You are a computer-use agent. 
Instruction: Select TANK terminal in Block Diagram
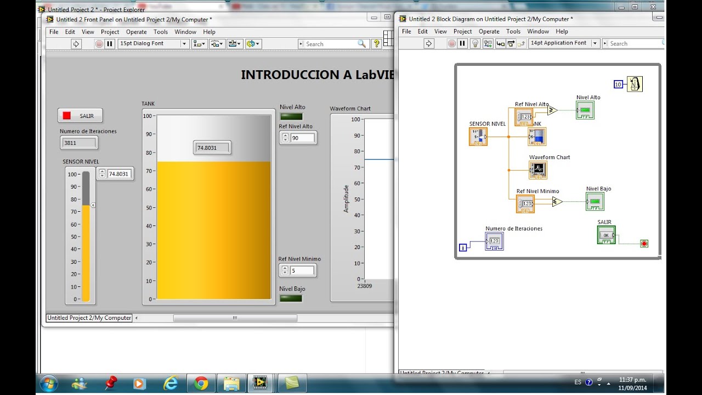[x=537, y=137]
